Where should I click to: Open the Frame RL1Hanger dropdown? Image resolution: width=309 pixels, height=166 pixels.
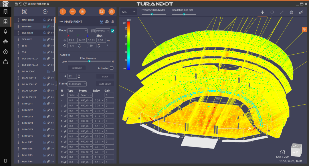point(77,84)
